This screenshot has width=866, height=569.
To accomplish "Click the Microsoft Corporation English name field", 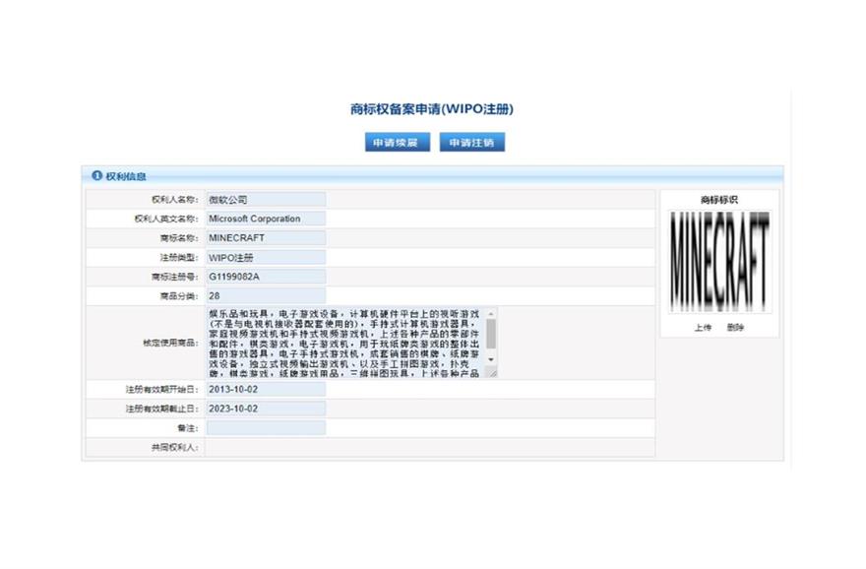I will 266,219.
